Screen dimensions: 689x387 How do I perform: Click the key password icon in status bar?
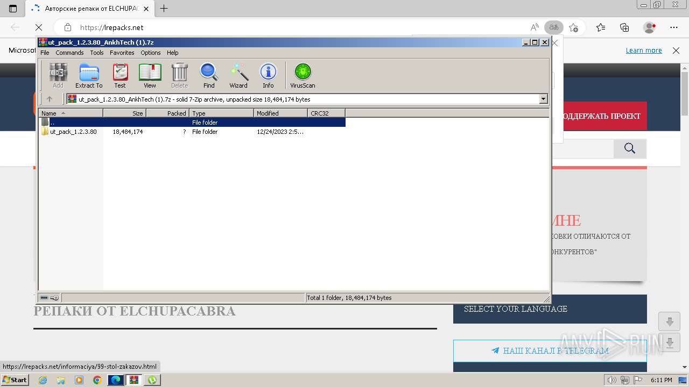click(55, 298)
